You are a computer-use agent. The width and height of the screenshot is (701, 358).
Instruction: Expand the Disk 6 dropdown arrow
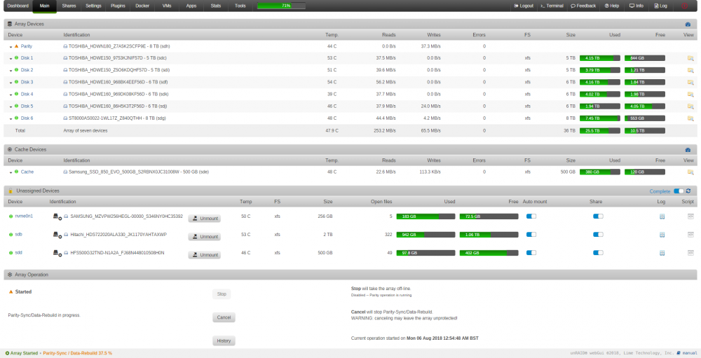click(11, 119)
